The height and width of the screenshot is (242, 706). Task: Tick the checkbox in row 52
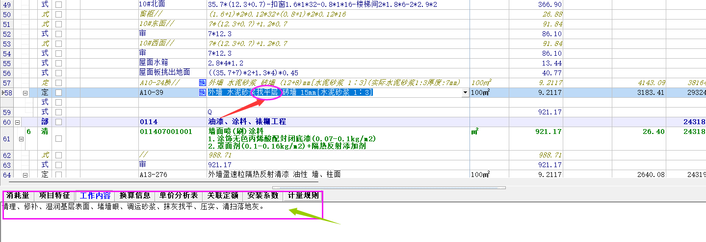[58, 34]
